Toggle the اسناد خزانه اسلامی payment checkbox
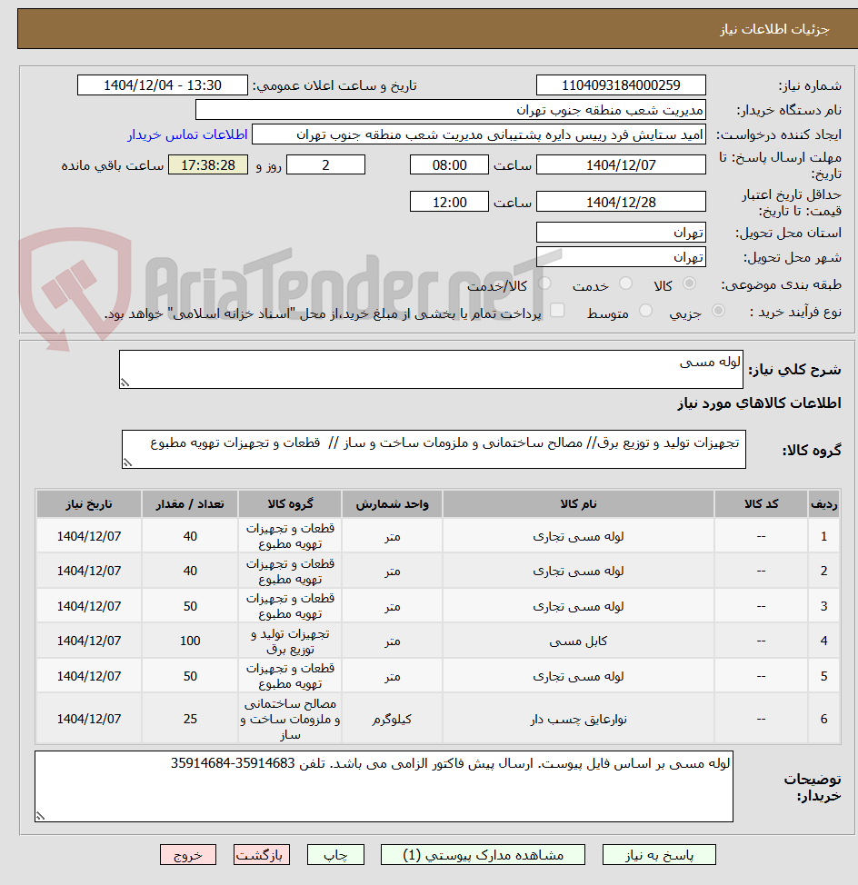 [557, 311]
